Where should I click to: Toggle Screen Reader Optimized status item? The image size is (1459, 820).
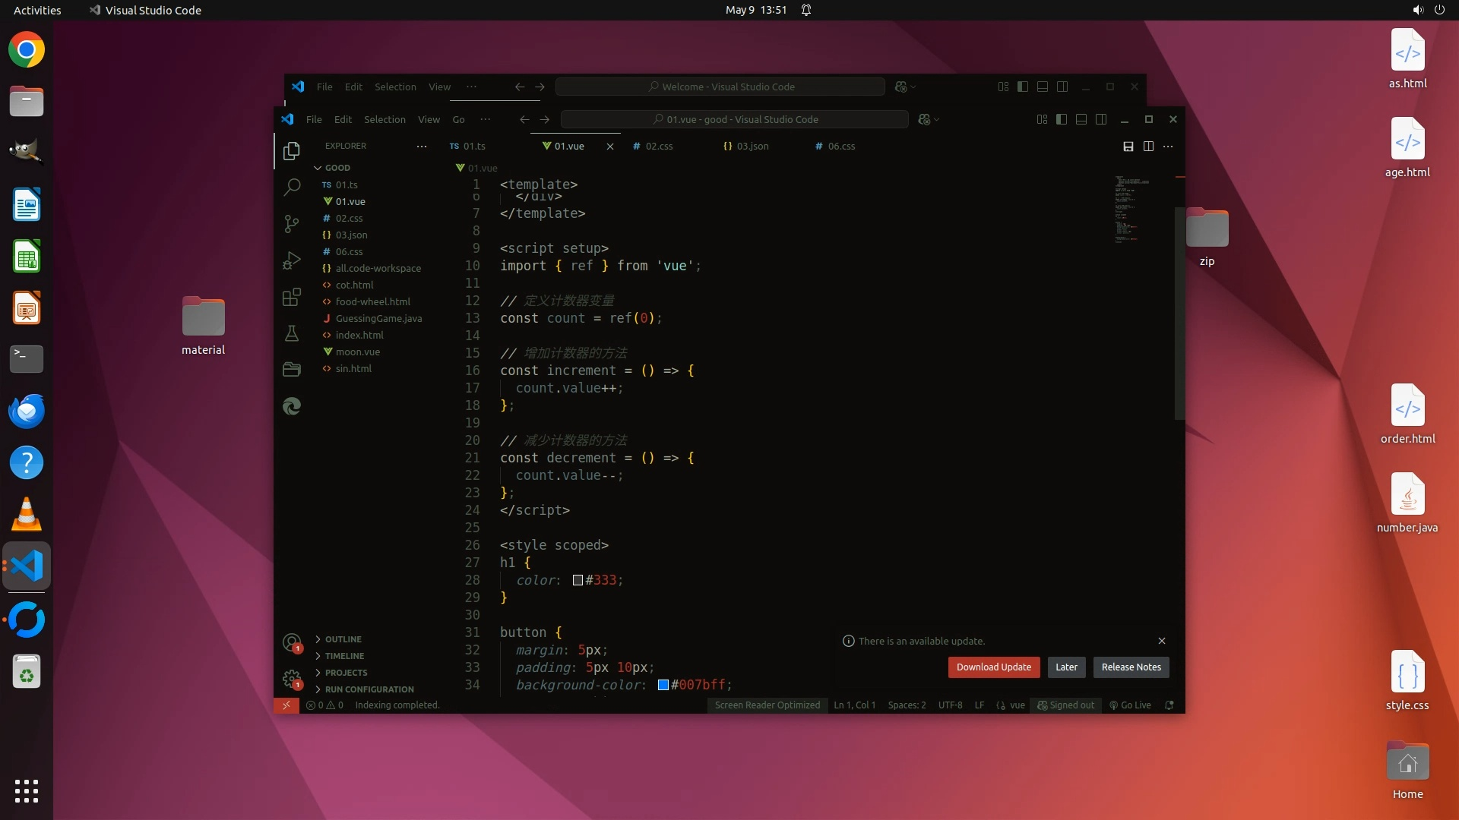point(767,705)
